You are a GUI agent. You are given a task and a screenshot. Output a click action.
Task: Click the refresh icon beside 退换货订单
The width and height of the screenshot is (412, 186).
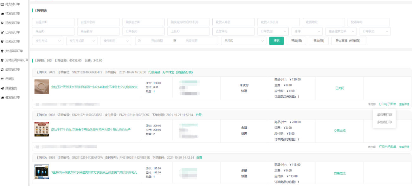3,70
